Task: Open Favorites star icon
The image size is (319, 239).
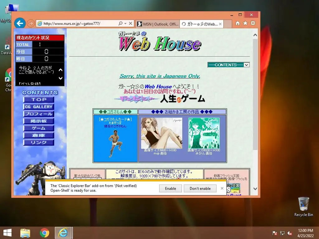Action: (x=245, y=23)
